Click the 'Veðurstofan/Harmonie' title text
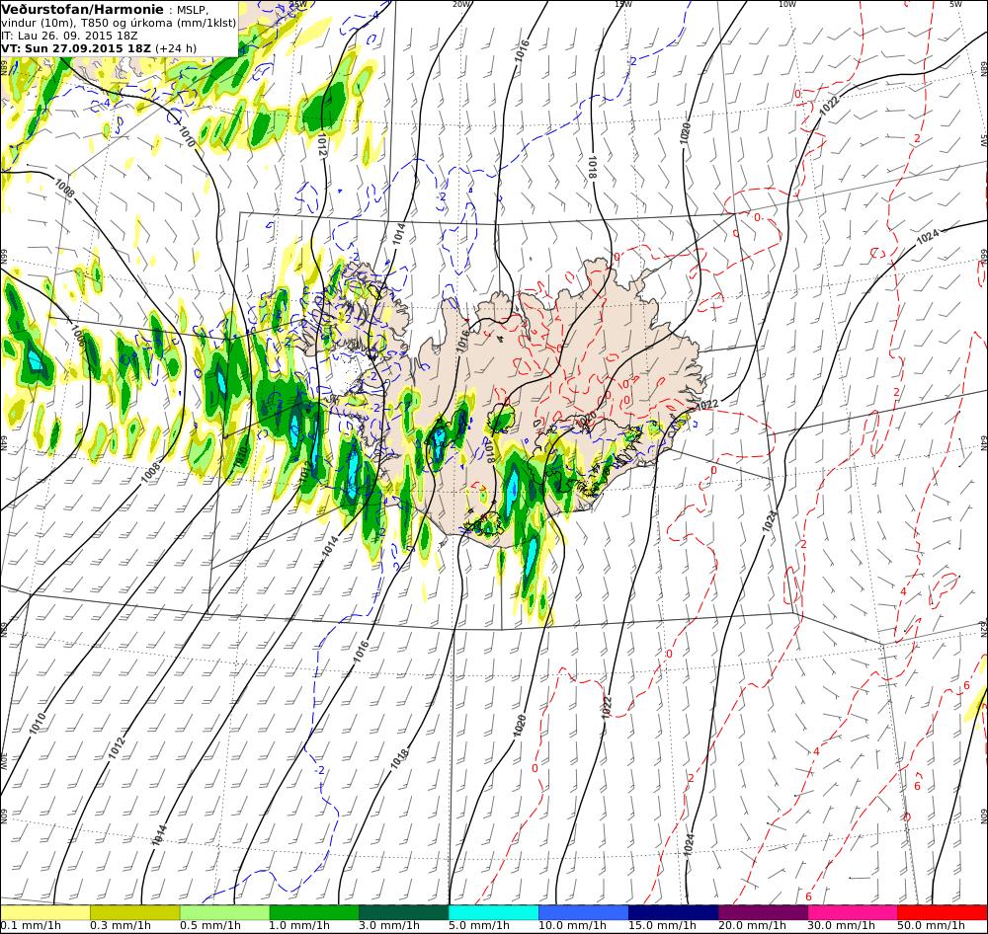This screenshot has height=934, width=988. click(x=82, y=10)
